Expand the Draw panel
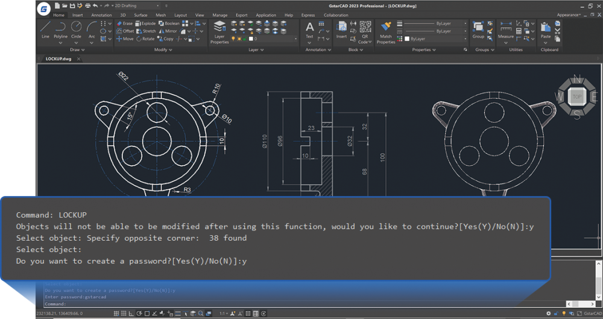The width and height of the screenshot is (603, 319). pyautogui.click(x=77, y=49)
